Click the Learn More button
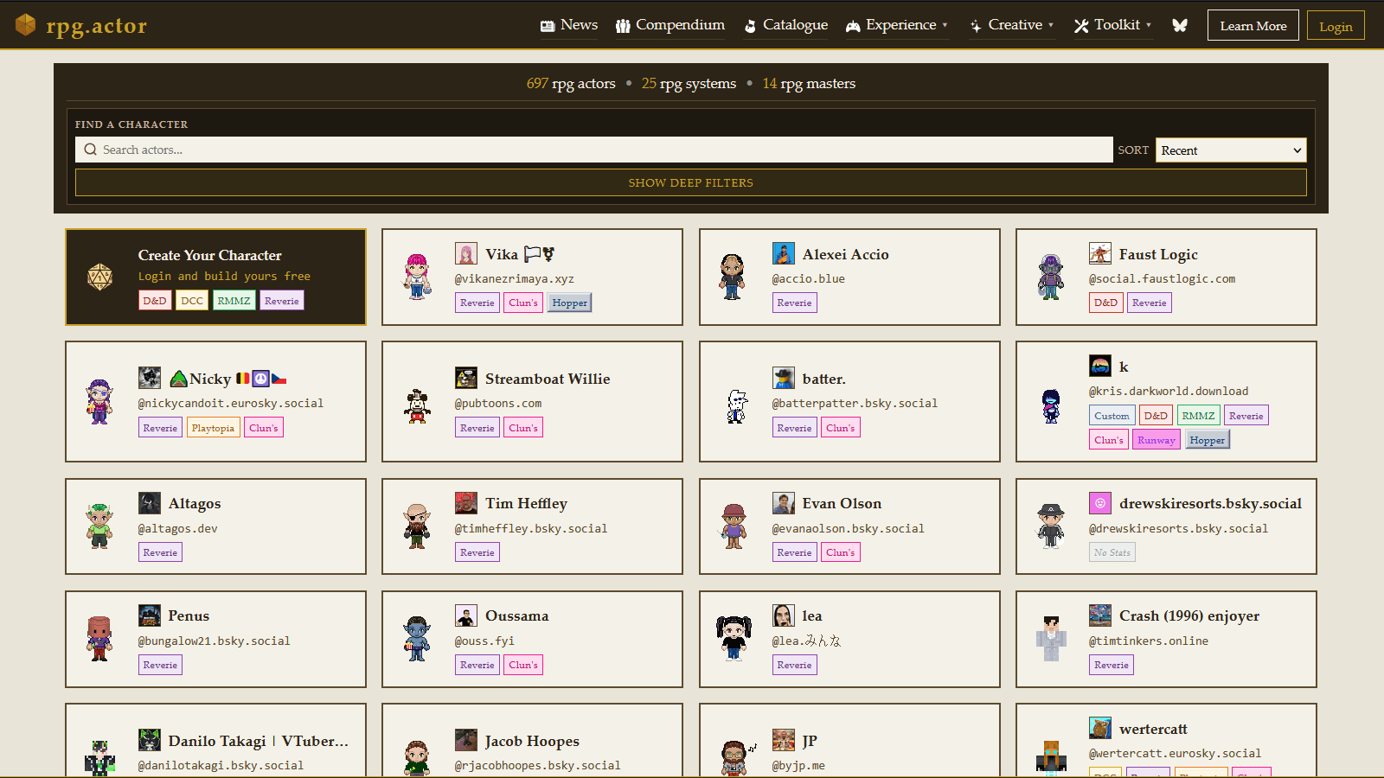The image size is (1384, 778). click(1253, 26)
